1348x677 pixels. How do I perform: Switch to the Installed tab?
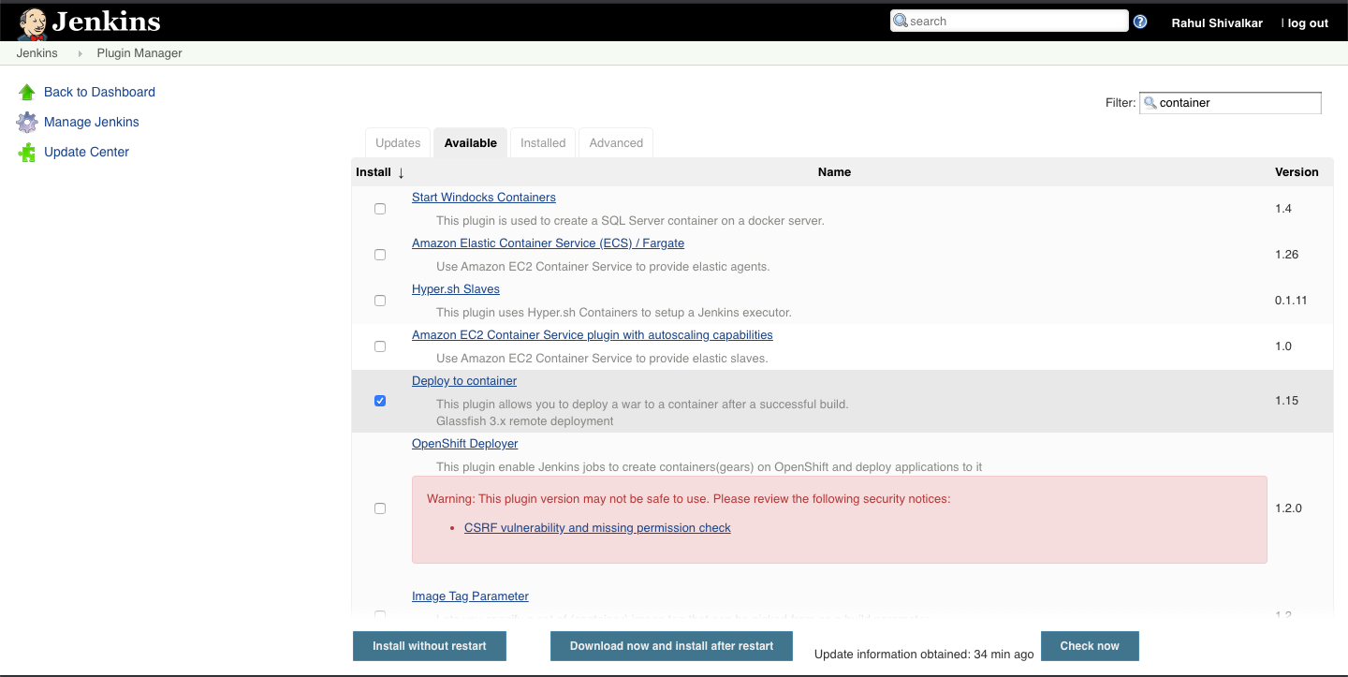pyautogui.click(x=542, y=142)
